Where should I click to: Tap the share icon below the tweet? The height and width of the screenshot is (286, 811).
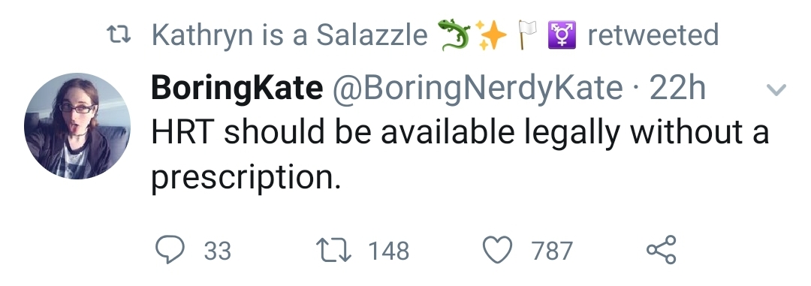pyautogui.click(x=661, y=250)
